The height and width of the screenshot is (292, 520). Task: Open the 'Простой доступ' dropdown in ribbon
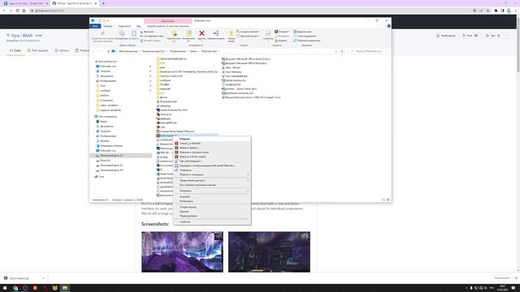point(248,36)
